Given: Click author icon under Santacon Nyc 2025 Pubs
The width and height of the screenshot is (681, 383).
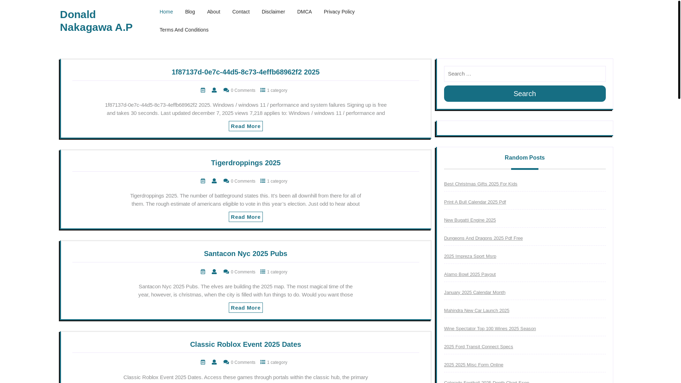Looking at the screenshot, I should tap(214, 272).
